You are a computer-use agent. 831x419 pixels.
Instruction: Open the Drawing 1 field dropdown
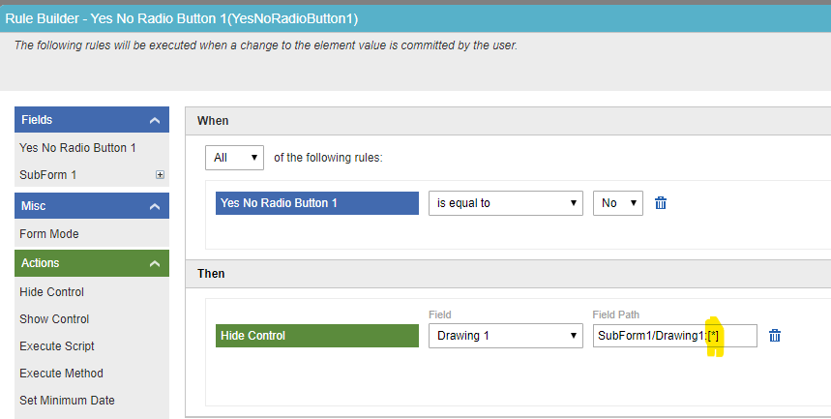coord(505,336)
